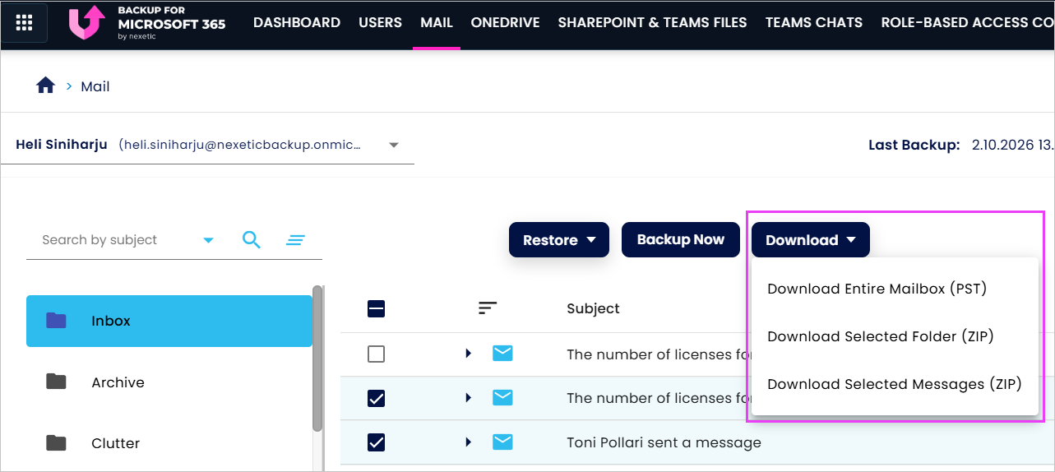Click envelope icon of unchecked licenses message
The height and width of the screenshot is (472, 1055).
pos(502,353)
